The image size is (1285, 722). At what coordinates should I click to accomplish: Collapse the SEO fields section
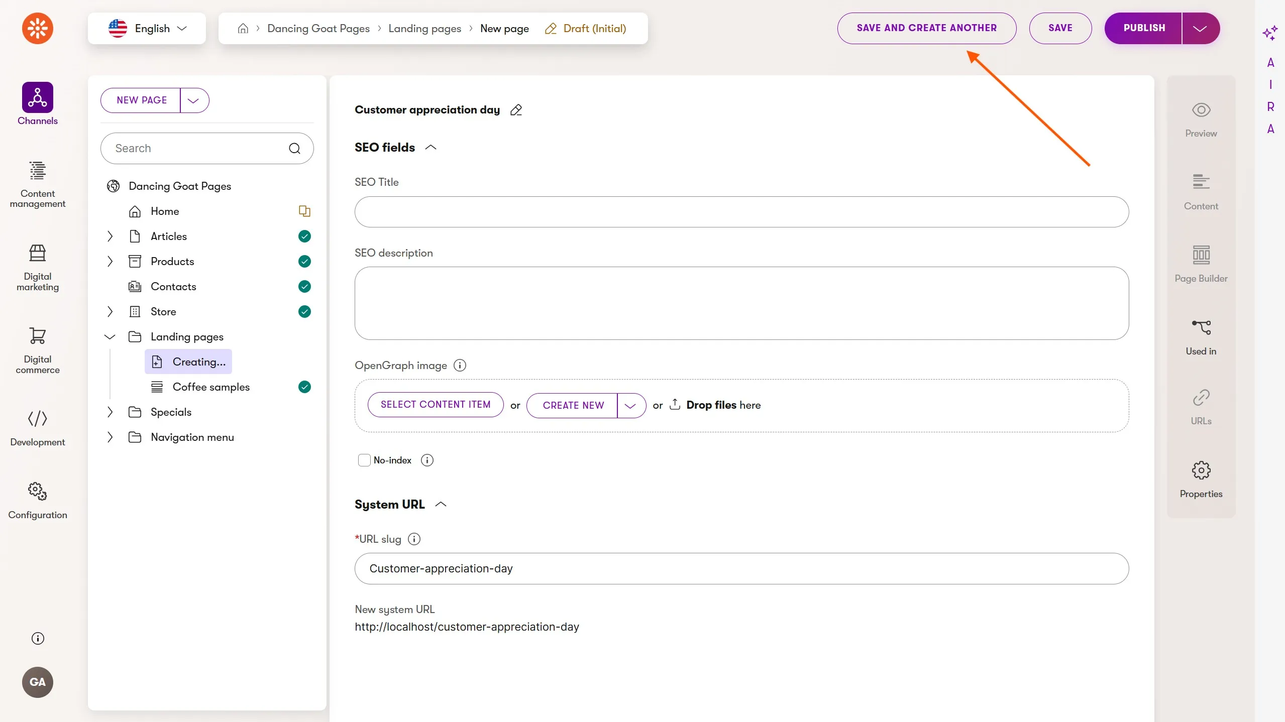[431, 148]
